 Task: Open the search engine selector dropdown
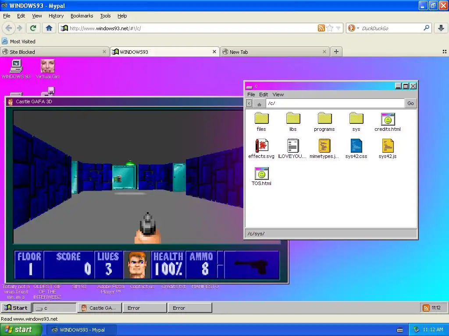pyautogui.click(x=353, y=28)
